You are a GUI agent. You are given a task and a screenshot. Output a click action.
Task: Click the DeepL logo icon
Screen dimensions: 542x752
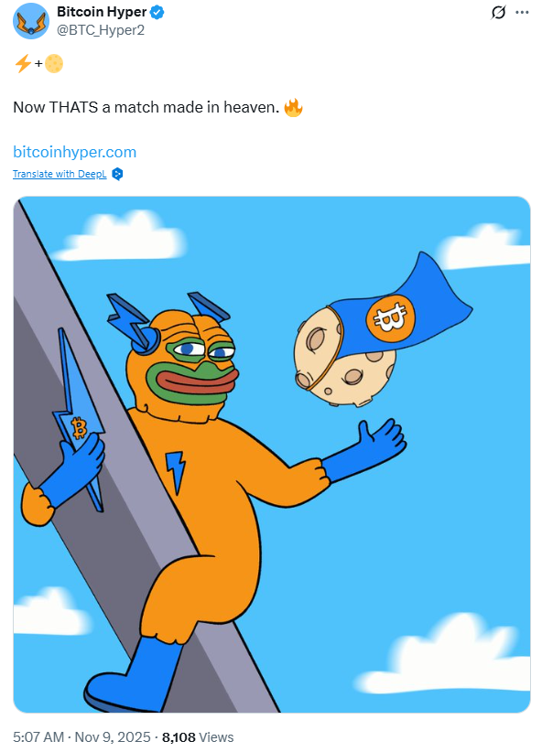(117, 174)
